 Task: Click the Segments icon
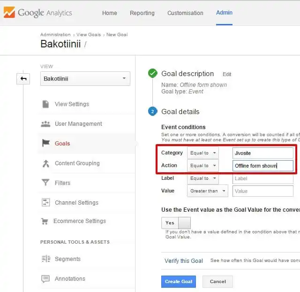point(46,259)
